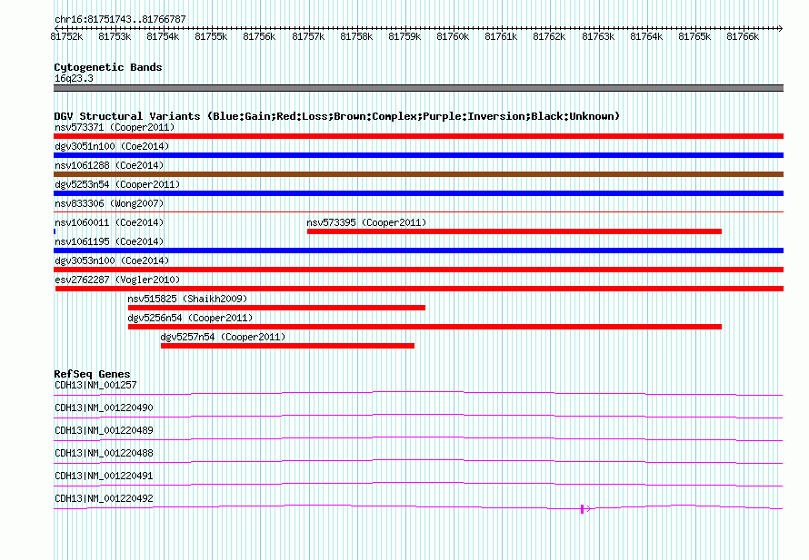809x560 pixels.
Task: Click the blue dgv3051n100 gain bar
Action: click(x=418, y=155)
